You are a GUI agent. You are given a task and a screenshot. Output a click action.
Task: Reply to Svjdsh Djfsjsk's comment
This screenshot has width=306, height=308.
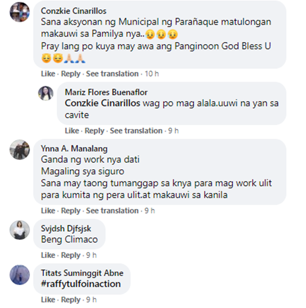coord(71,255)
